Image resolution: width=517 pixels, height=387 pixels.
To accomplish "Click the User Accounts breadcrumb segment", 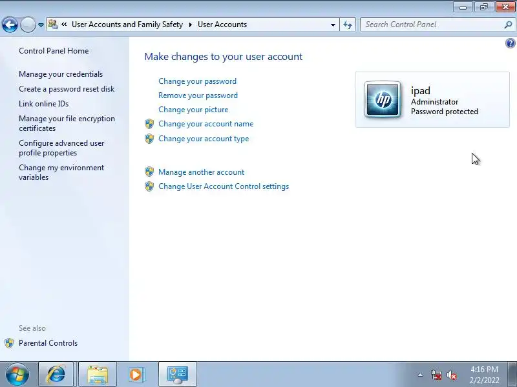I will pos(222,25).
